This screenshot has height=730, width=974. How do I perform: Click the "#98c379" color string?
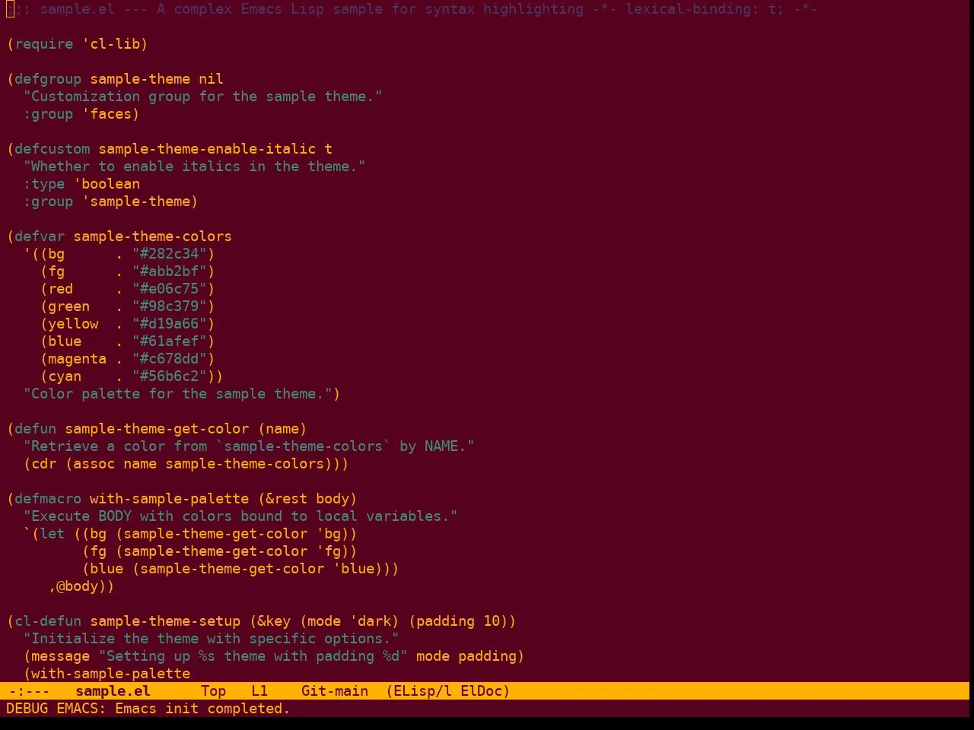point(170,306)
